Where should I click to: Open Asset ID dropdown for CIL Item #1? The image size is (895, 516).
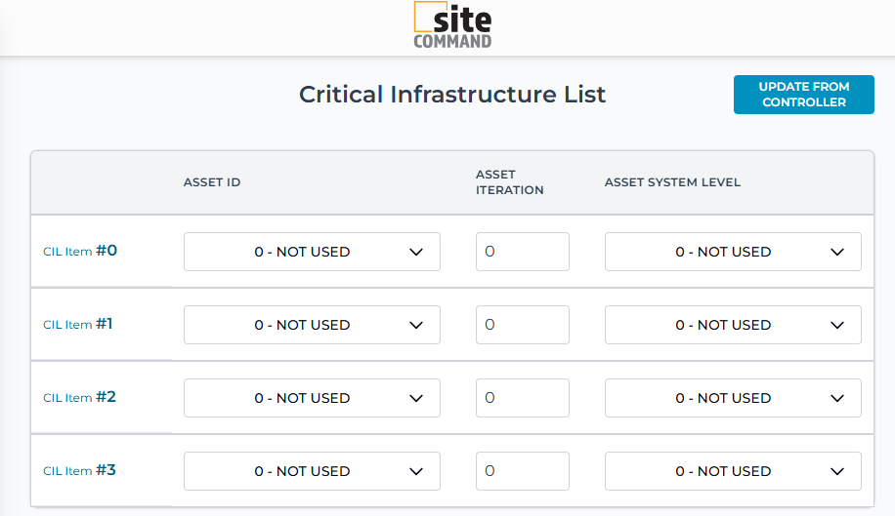coord(312,325)
